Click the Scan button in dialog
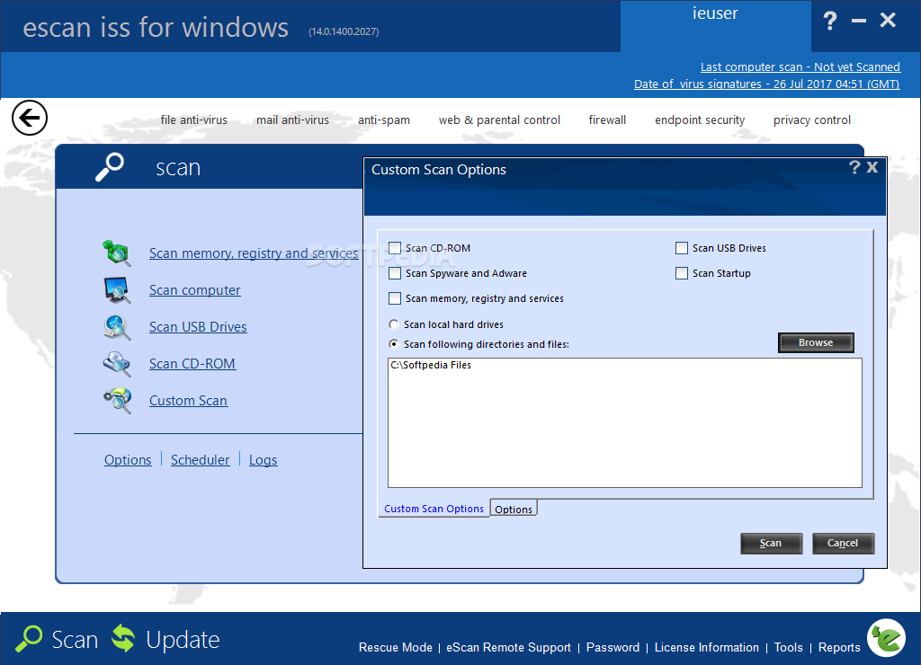 771,543
